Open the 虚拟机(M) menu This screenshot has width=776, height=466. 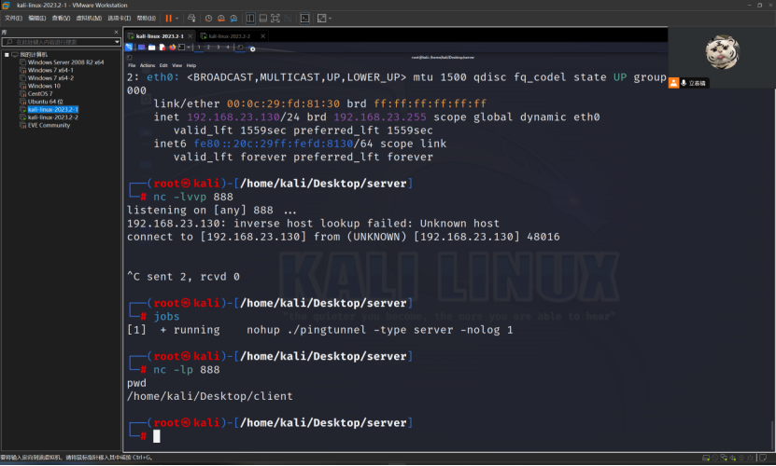[89, 19]
